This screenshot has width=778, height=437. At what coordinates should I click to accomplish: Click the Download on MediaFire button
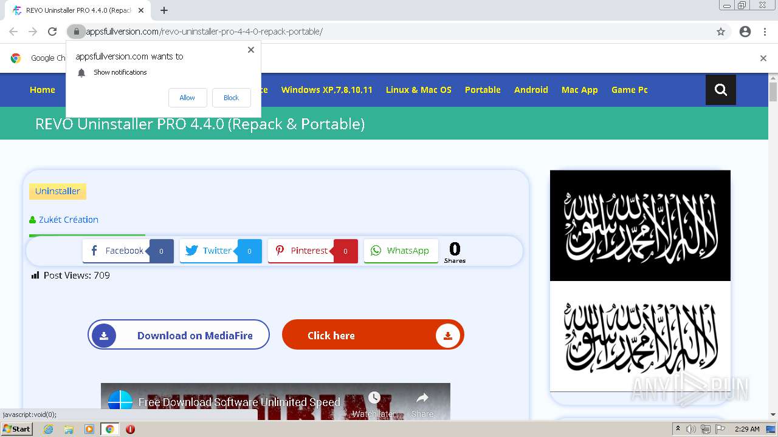179,334
